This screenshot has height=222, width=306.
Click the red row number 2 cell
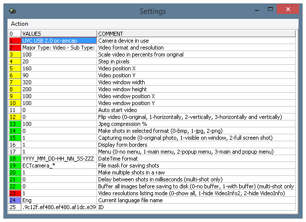(15, 48)
